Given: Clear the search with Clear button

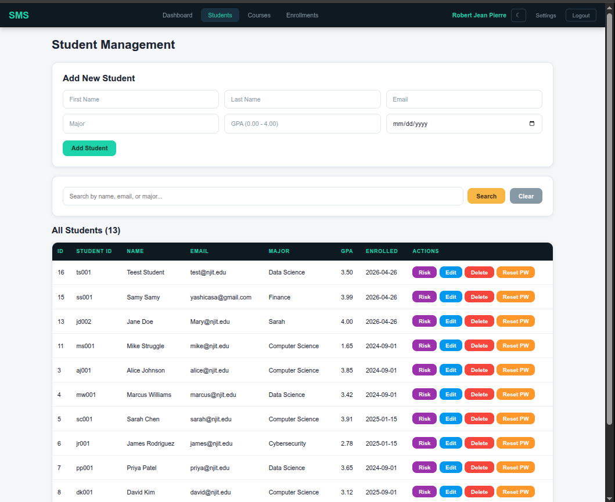Looking at the screenshot, I should 526,196.
